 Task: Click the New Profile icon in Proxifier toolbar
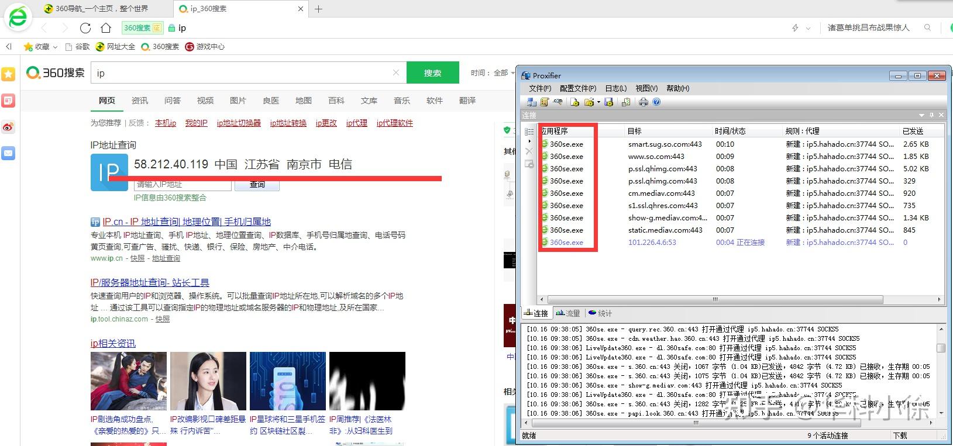point(574,102)
